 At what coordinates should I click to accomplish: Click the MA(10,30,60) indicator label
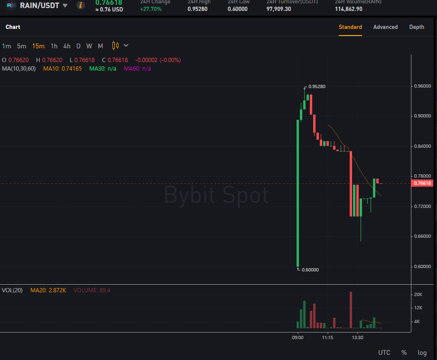coord(19,68)
